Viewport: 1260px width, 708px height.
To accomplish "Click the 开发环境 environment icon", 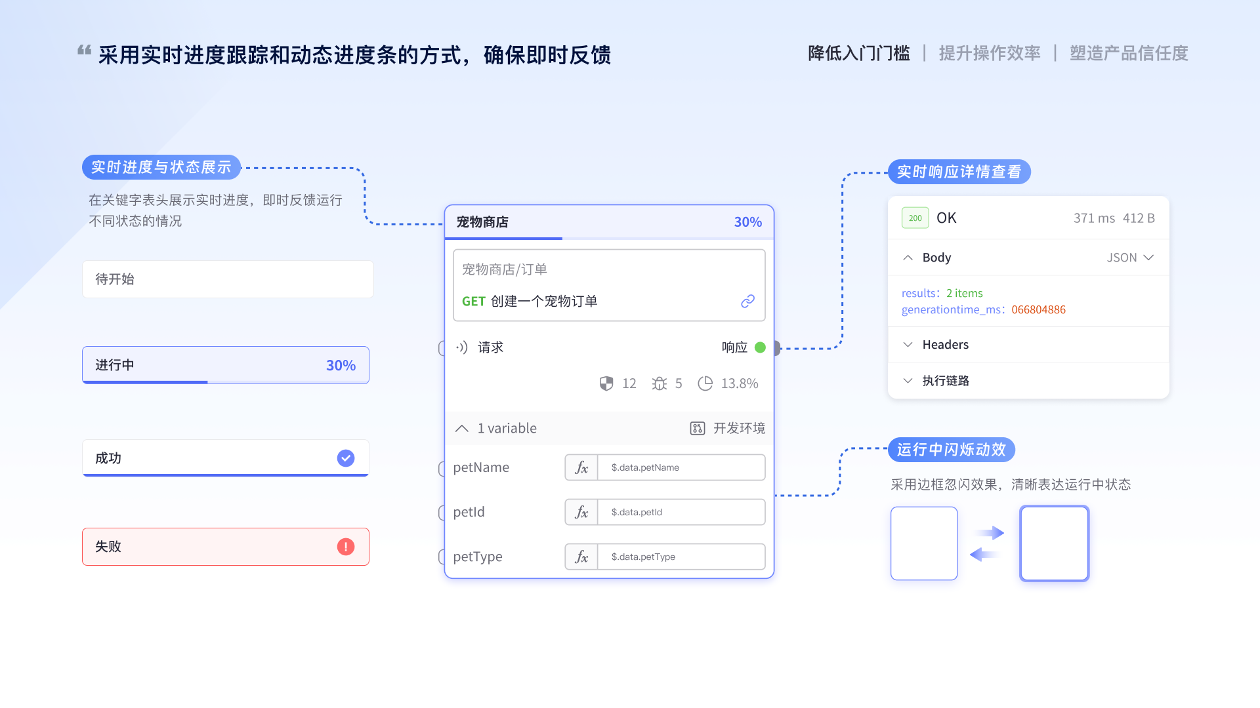I will (697, 428).
